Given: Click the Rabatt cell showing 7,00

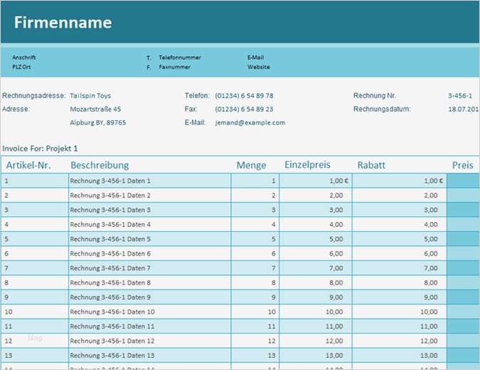Looking at the screenshot, I should pyautogui.click(x=430, y=268).
